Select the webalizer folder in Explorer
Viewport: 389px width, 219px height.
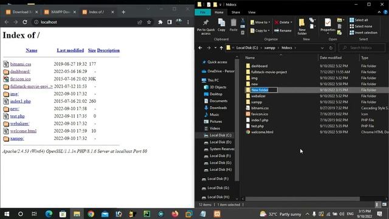tap(258, 96)
